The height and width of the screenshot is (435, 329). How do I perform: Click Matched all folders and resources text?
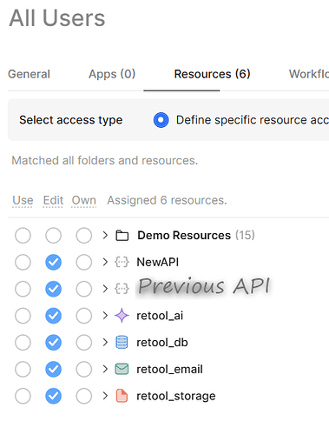pyautogui.click(x=105, y=160)
